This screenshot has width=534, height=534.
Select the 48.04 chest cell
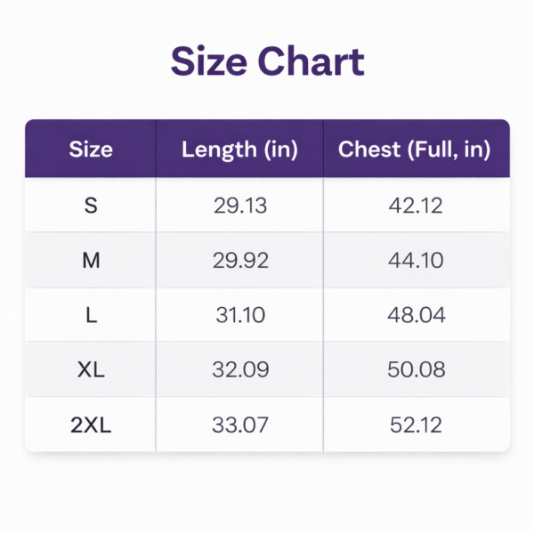(416, 315)
